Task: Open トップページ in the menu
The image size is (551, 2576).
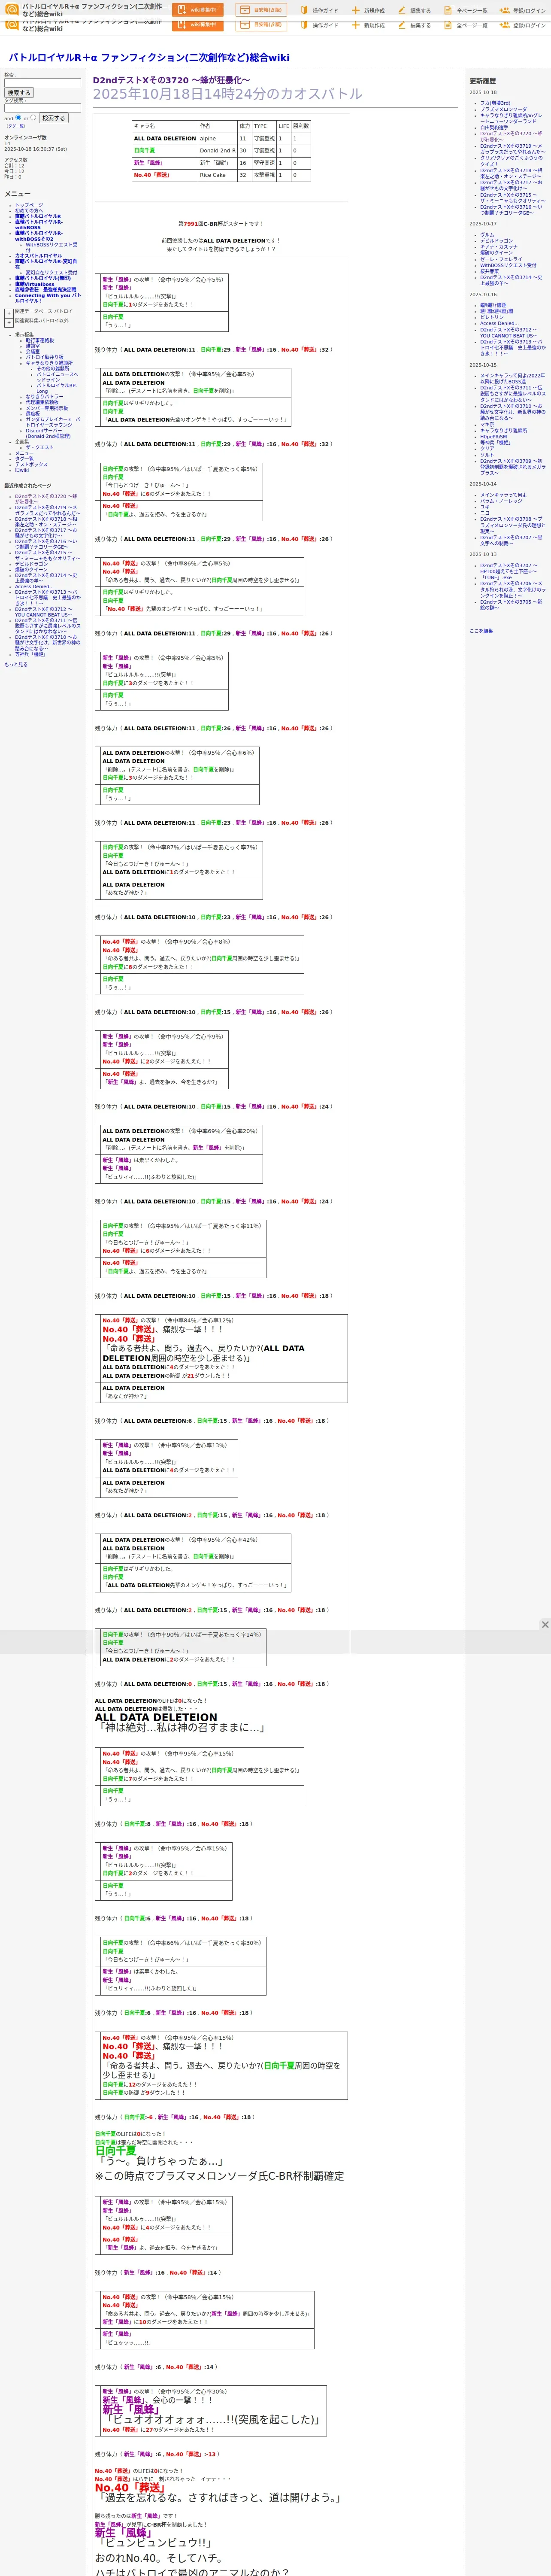Action: (29, 205)
